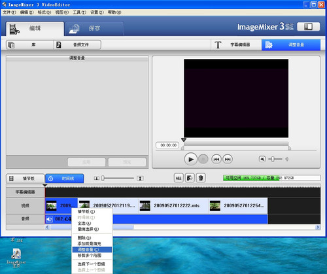Select clip 20090527012119 on the timeline
This screenshot has width=327, height=274.
[x=108, y=205]
